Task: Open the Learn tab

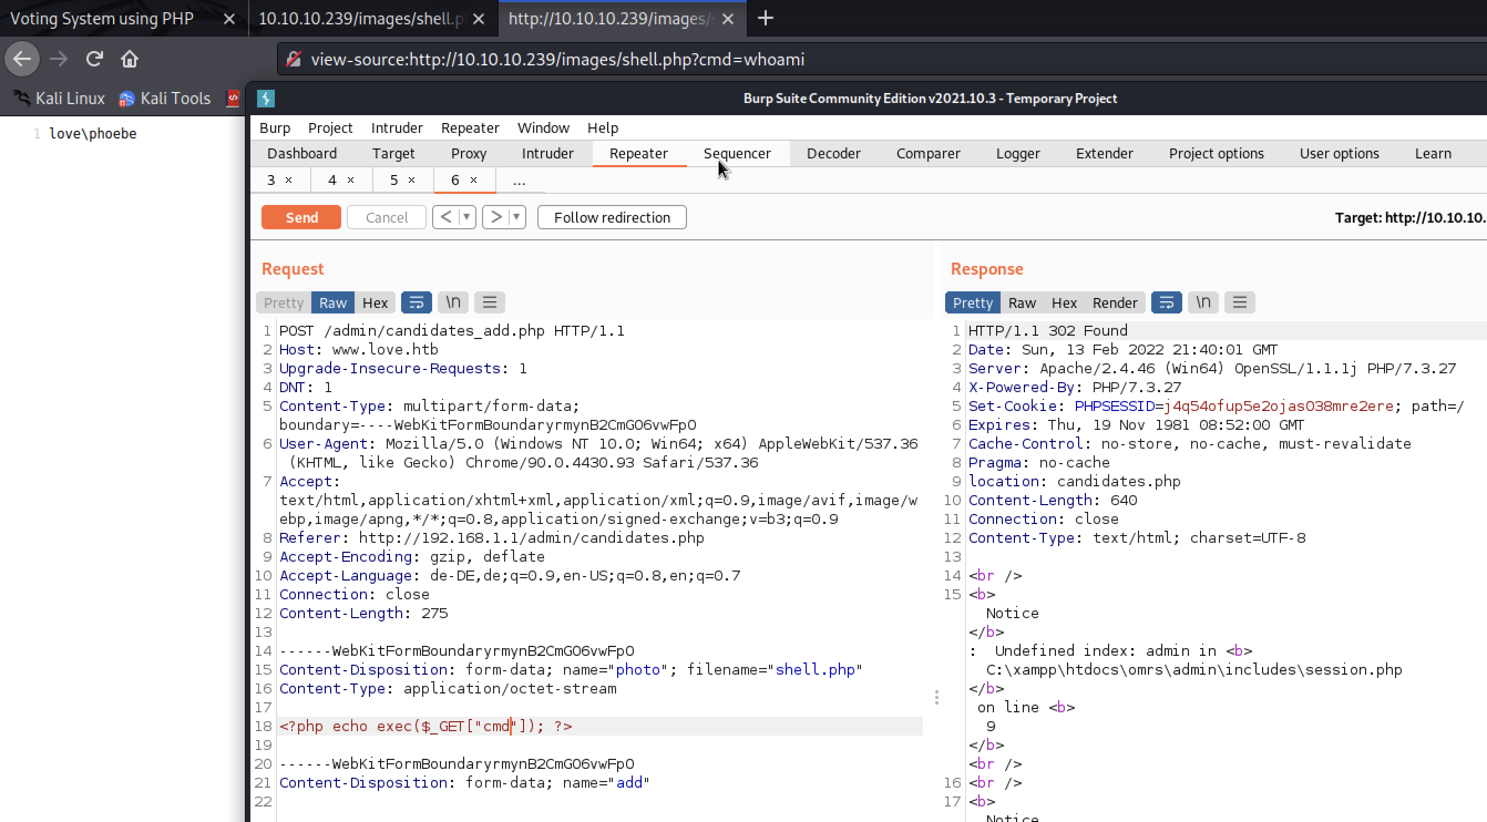Action: point(1433,153)
